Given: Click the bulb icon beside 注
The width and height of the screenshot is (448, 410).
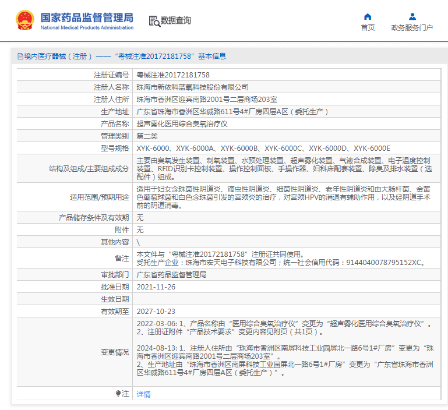Looking at the screenshot, I should pyautogui.click(x=118, y=394).
